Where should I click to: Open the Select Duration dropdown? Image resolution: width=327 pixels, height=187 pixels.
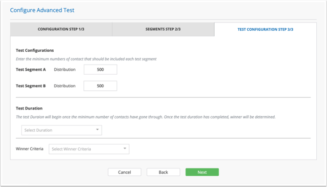(x=61, y=130)
